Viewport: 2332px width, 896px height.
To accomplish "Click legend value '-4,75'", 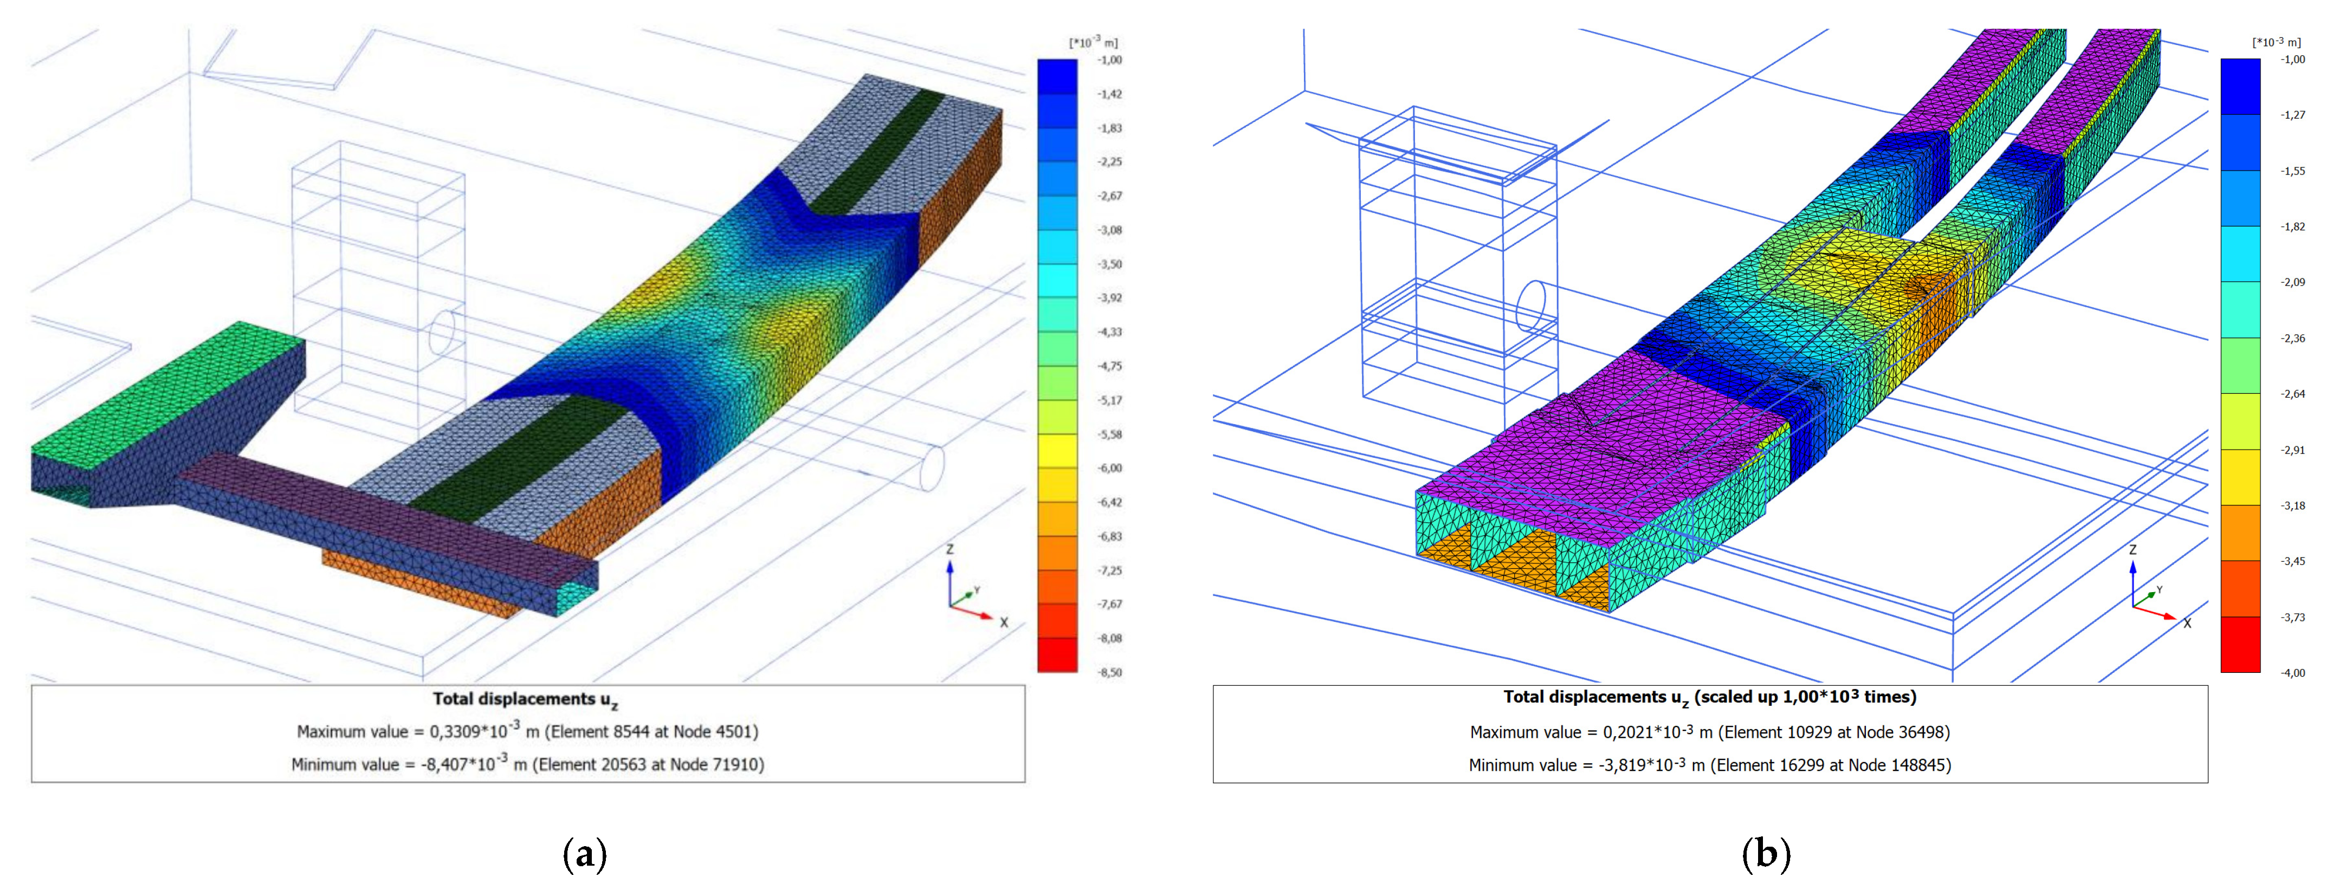I will point(1110,367).
